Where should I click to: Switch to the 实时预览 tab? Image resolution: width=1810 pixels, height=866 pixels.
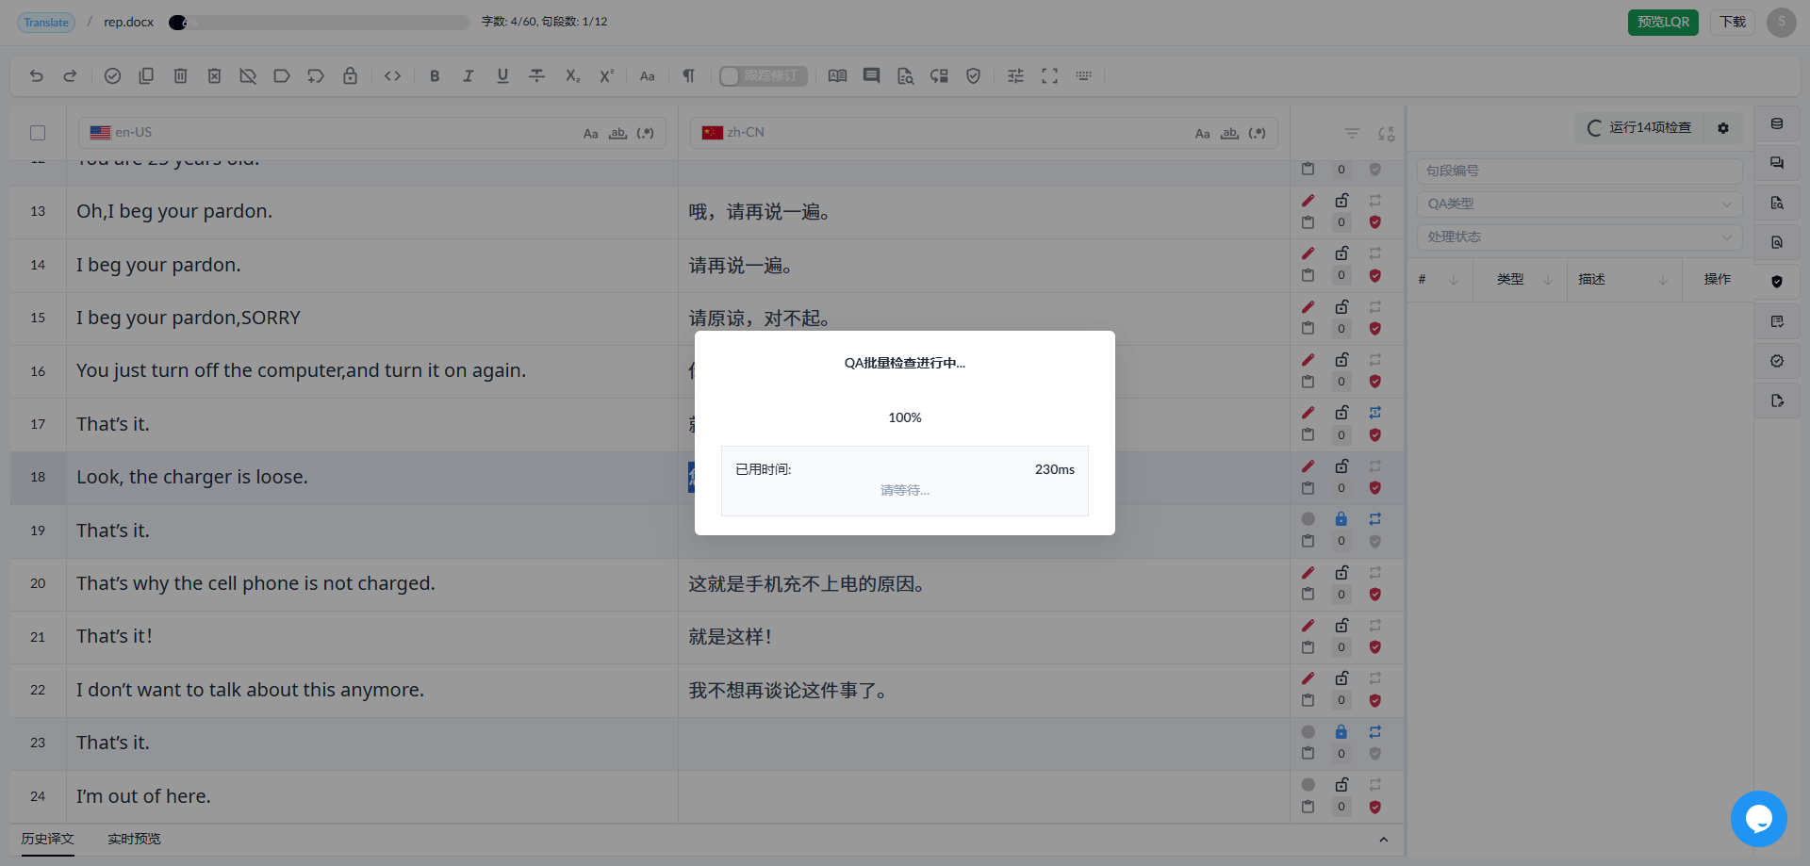[x=134, y=839]
